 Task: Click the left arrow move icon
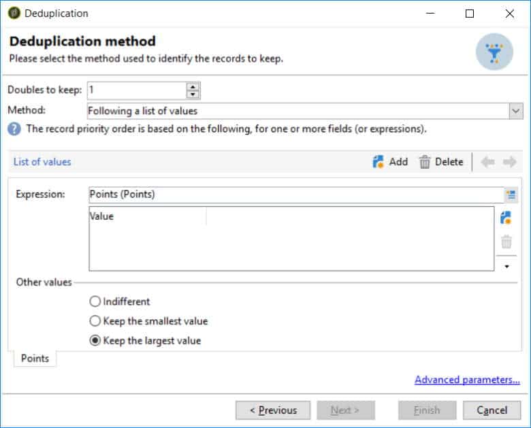487,162
